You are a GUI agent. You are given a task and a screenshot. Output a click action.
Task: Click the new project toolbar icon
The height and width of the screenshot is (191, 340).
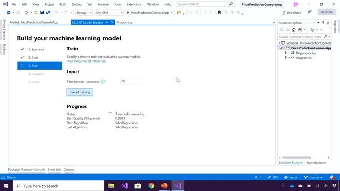coord(27,13)
